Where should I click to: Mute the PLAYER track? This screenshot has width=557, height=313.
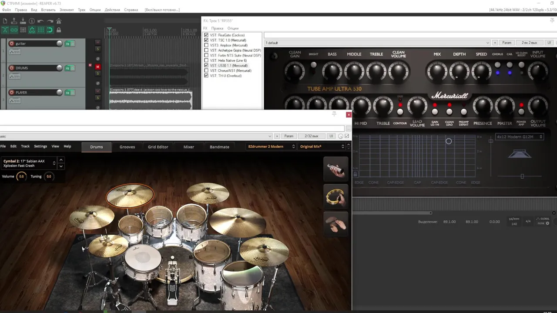(97, 91)
